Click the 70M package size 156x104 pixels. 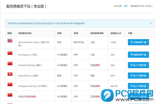coord(112,55)
